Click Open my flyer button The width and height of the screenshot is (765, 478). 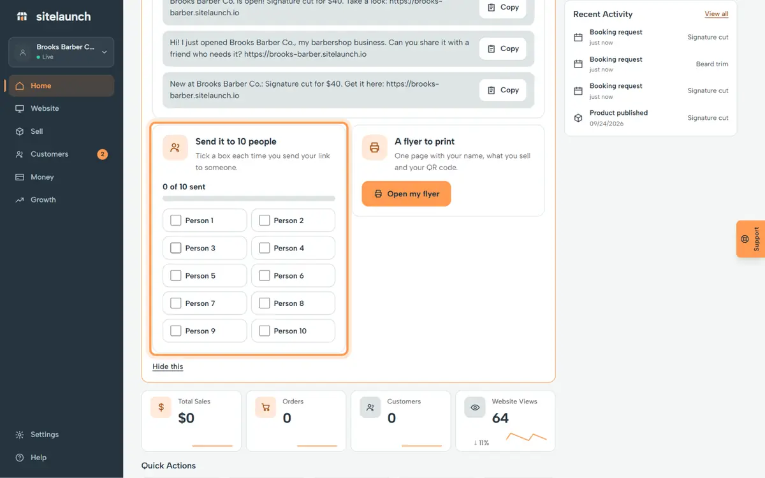(406, 194)
